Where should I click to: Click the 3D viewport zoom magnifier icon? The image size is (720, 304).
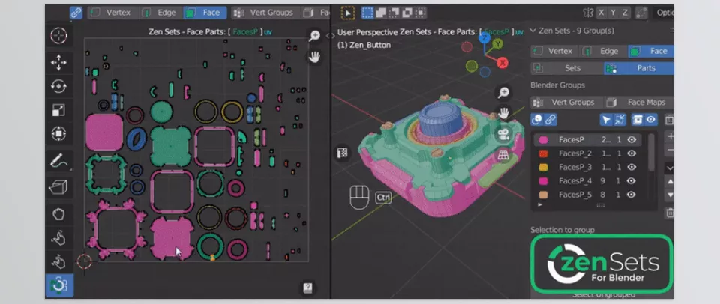coord(504,92)
